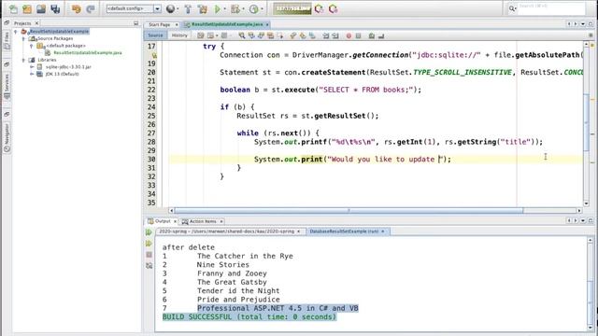The width and height of the screenshot is (598, 336).
Task: Collapse the Source Packages node
Action: pyautogui.click(x=23, y=38)
